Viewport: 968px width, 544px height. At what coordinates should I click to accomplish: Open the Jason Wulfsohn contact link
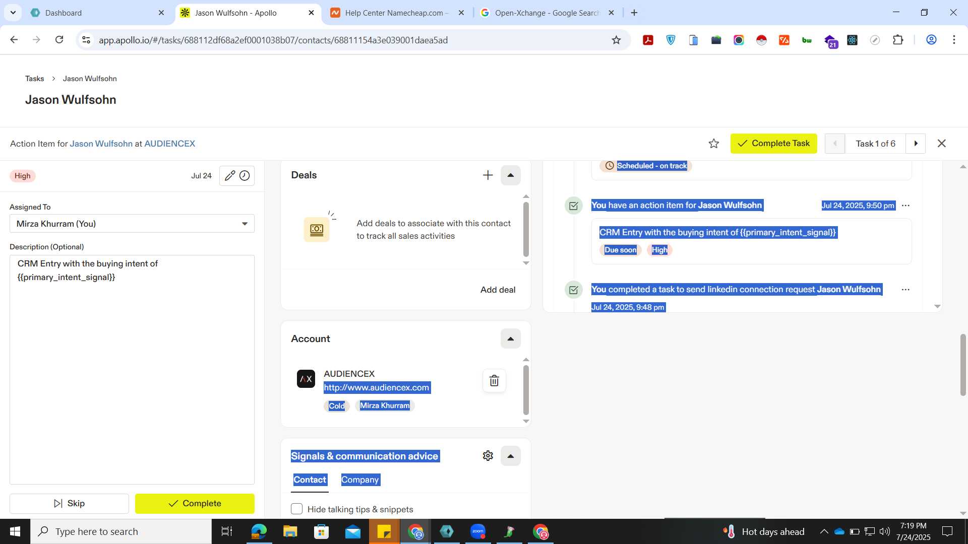(101, 144)
